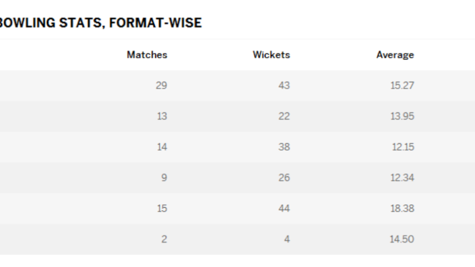Select the 4 wickets cell

287,239
